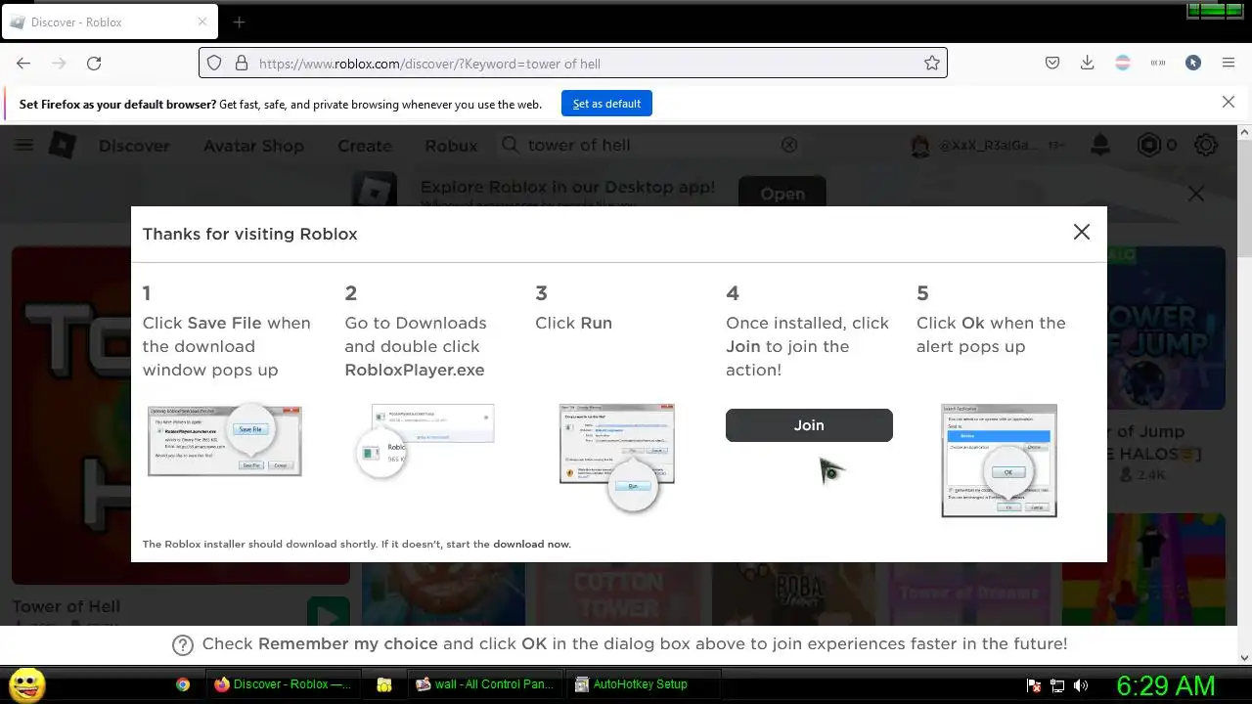This screenshot has height=704, width=1252.
Task: Open the tracking protection shield icon
Action: click(x=214, y=63)
